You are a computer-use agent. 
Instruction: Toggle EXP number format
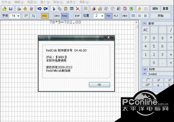(x=77, y=16)
